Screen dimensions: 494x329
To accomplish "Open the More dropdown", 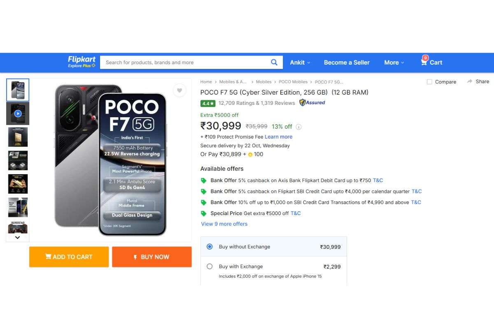I will (394, 62).
